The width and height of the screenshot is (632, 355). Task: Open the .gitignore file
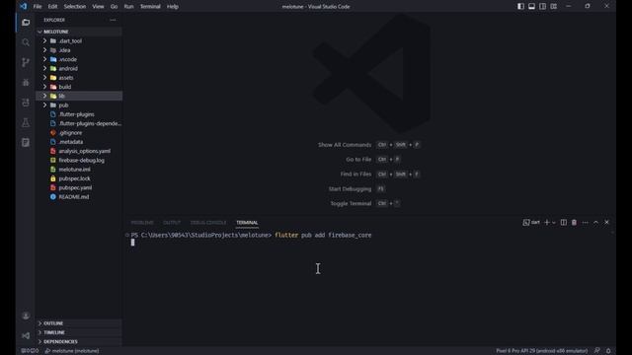coord(79,133)
